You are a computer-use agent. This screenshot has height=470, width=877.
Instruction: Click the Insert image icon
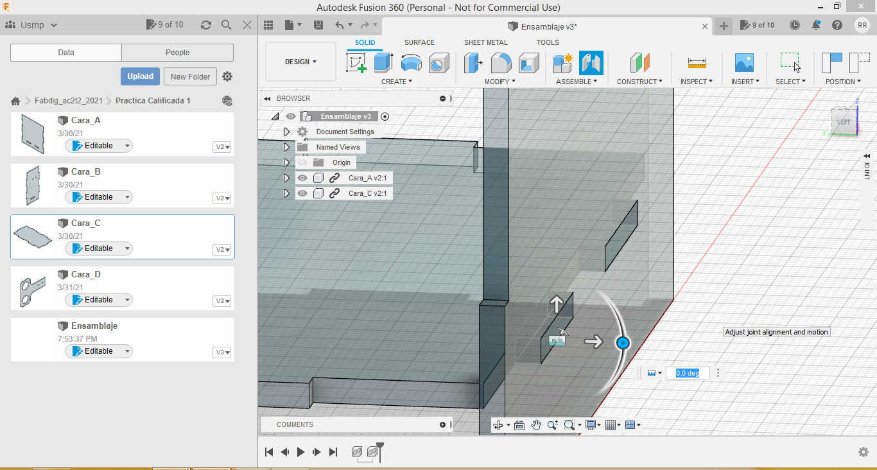[744, 63]
